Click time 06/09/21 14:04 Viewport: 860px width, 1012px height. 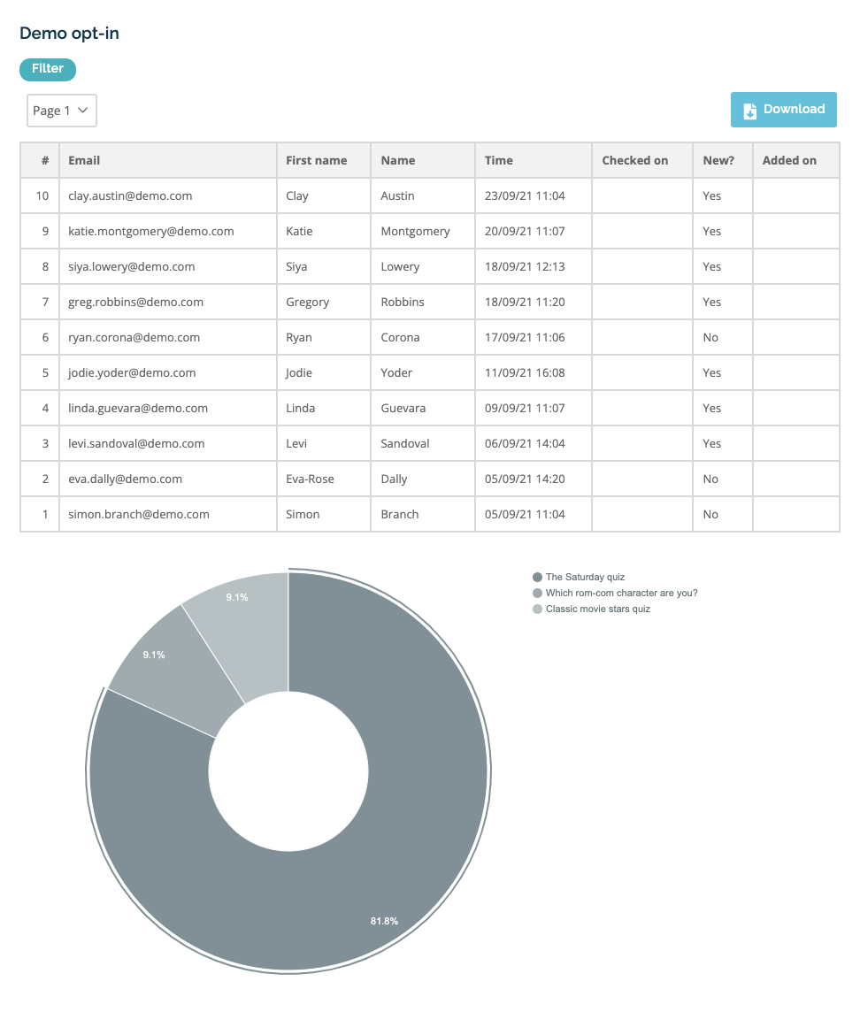[525, 443]
